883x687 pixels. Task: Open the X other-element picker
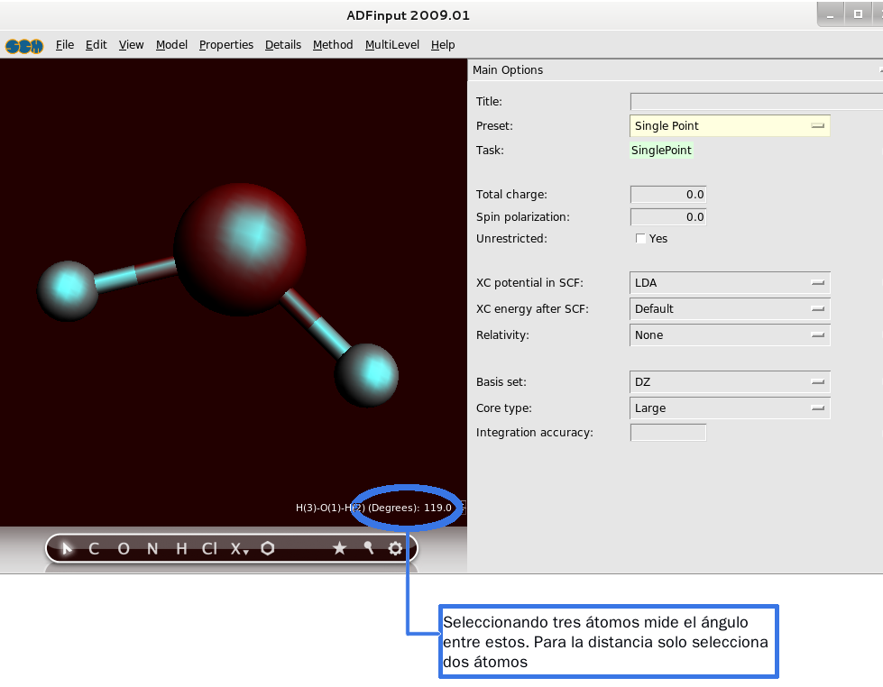pyautogui.click(x=238, y=548)
